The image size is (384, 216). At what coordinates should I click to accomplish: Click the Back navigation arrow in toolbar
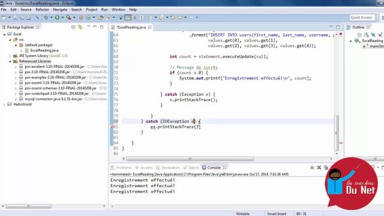(181, 17)
